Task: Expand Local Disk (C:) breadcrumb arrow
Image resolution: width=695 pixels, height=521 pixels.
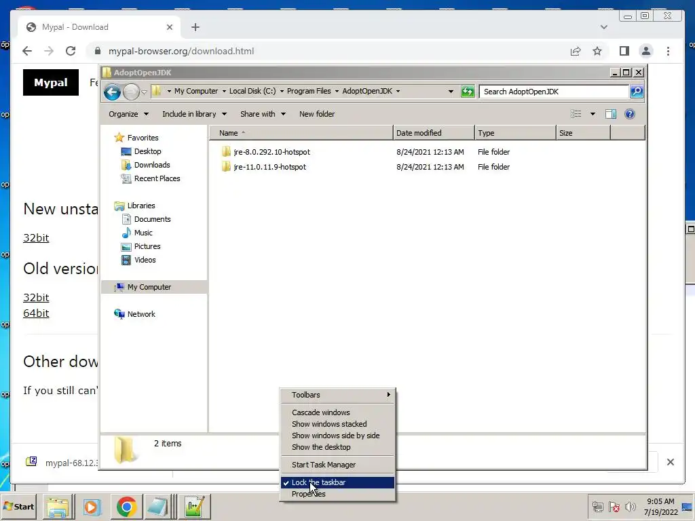Action: pyautogui.click(x=282, y=92)
